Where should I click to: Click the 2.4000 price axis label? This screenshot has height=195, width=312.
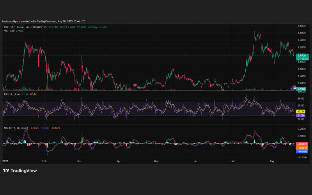point(301,76)
